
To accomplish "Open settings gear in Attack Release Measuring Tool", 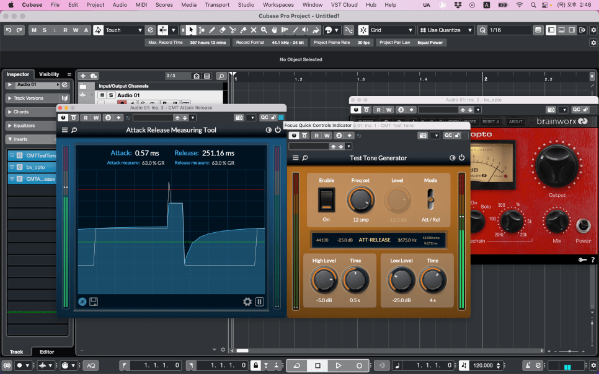I will 247,302.
